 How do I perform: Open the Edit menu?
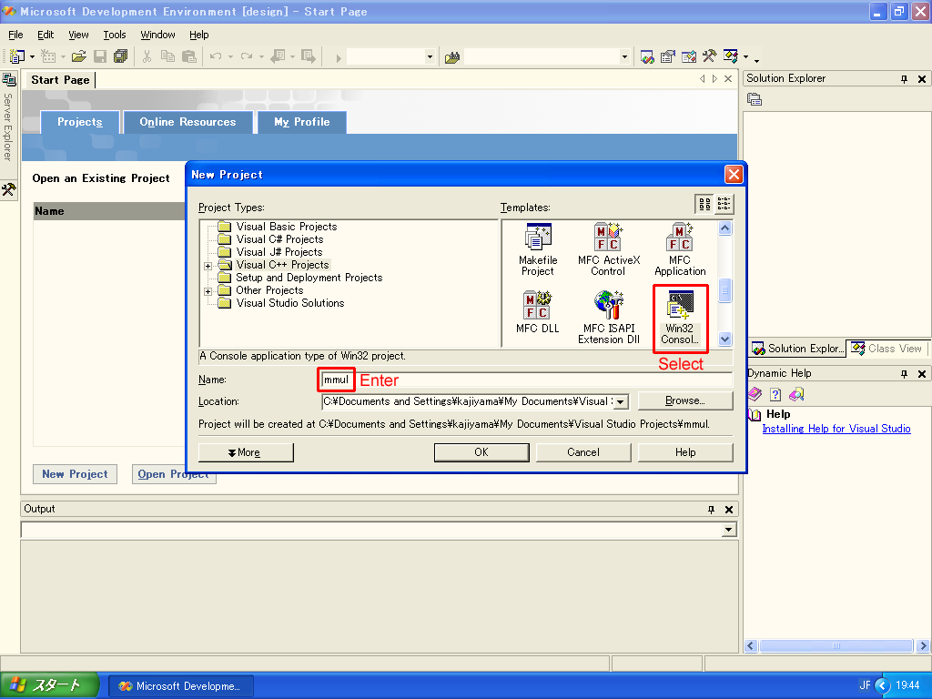point(46,35)
